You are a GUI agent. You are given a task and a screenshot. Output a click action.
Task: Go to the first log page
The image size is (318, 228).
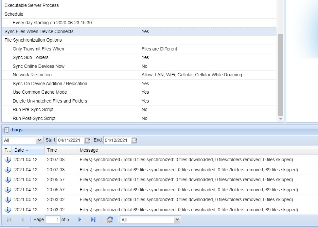(x=9, y=219)
